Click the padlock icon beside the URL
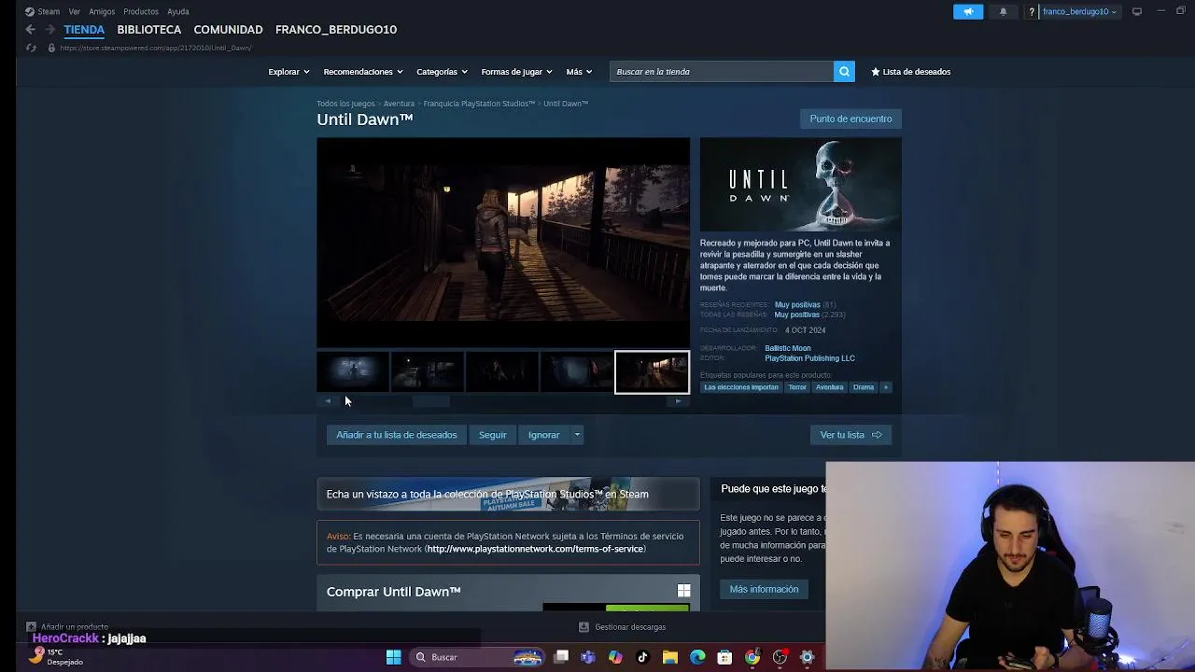Image resolution: width=1195 pixels, height=672 pixels. (51, 48)
